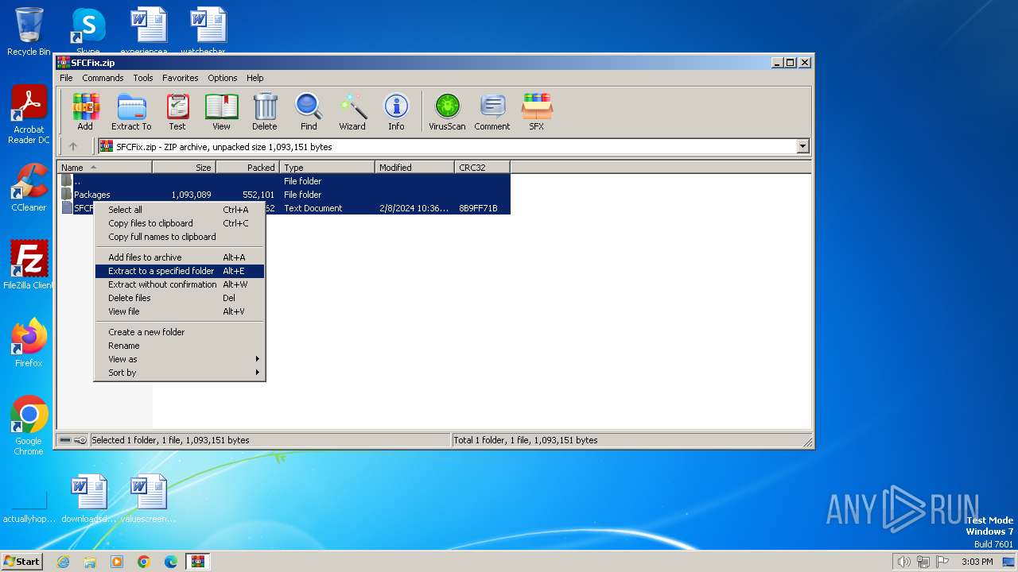The height and width of the screenshot is (572, 1018).
Task: Click the Comment toolbar icon
Action: (x=492, y=111)
